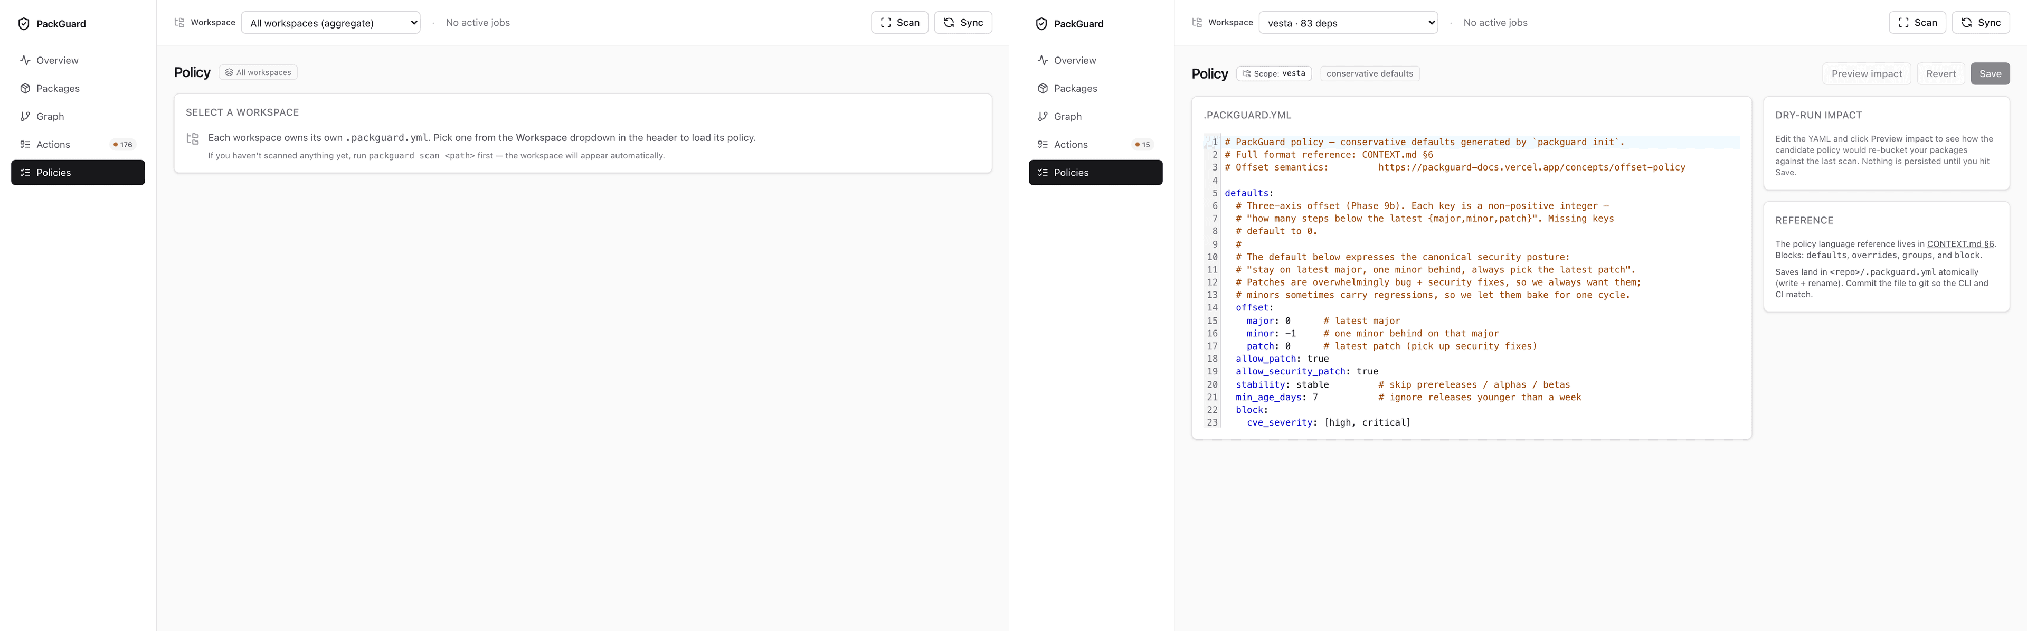The height and width of the screenshot is (631, 2027).
Task: Click Scan button in left window
Action: point(899,22)
